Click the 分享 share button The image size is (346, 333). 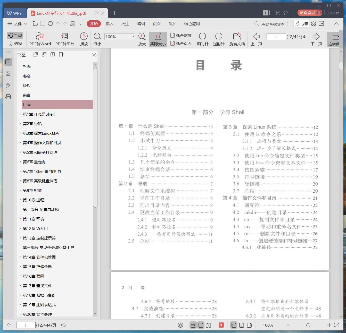tap(301, 24)
